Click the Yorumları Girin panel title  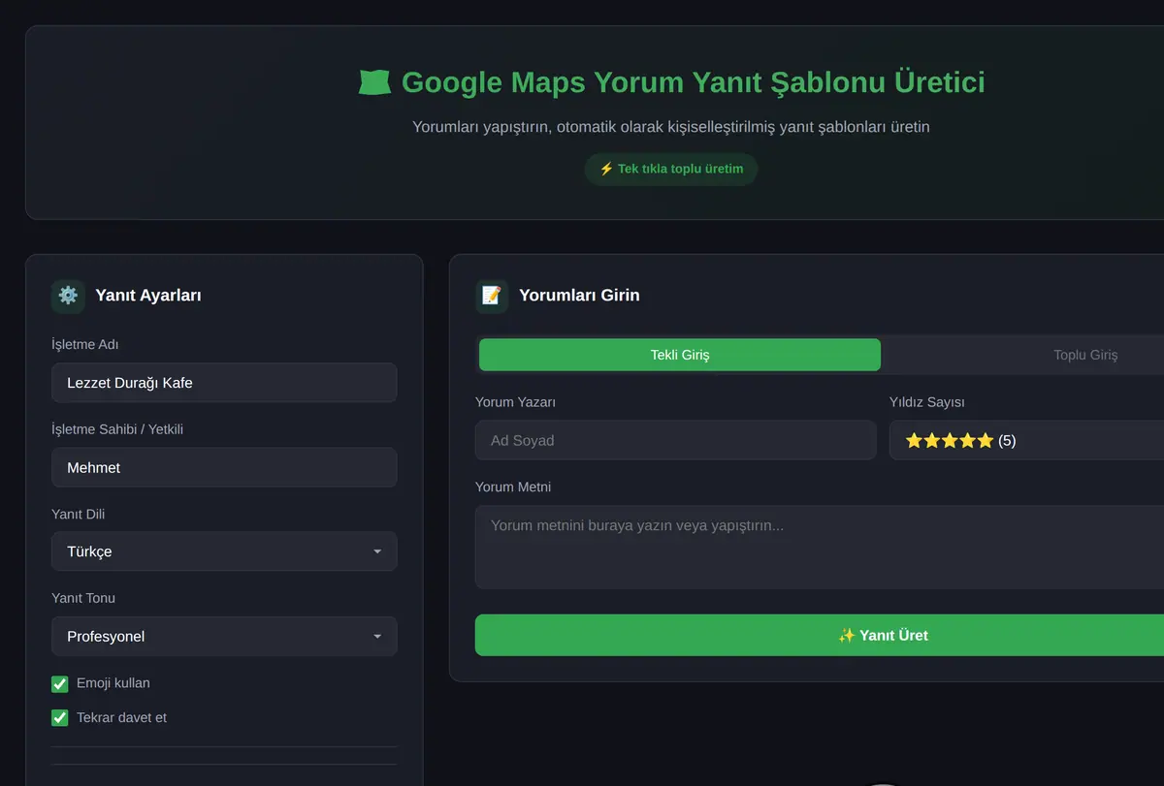579,296
